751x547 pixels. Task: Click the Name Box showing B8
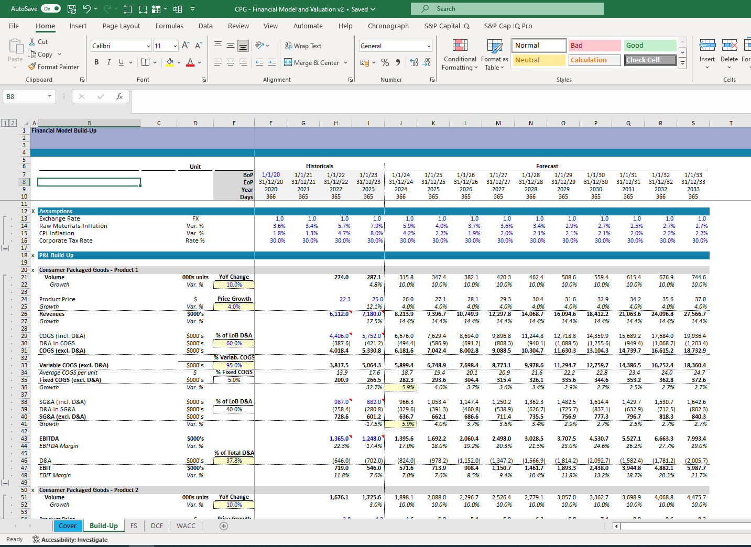25,96
